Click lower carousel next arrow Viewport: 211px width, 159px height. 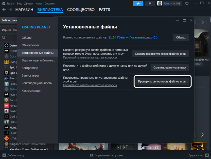tap(202, 134)
